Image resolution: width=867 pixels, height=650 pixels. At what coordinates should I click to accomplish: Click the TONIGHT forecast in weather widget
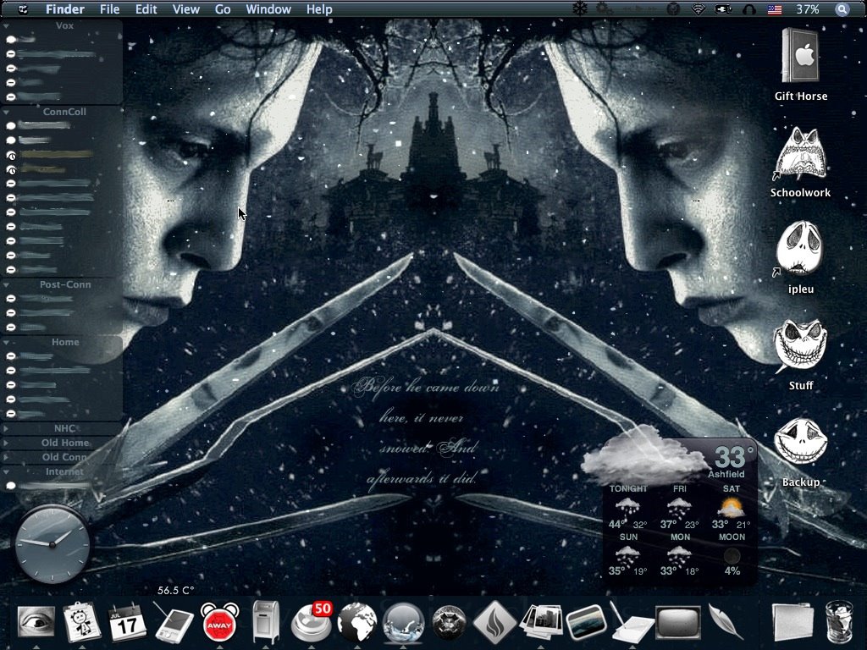(x=627, y=509)
